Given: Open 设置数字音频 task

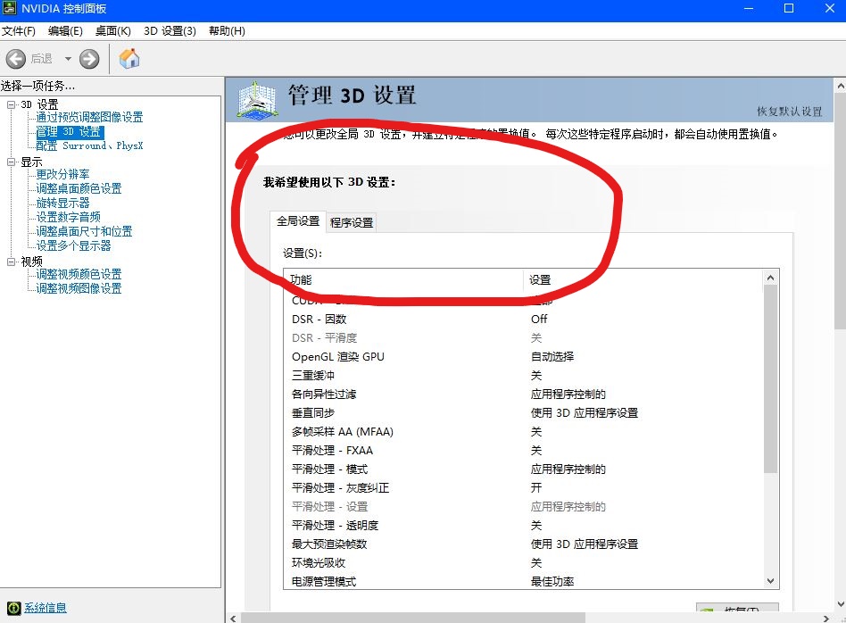Looking at the screenshot, I should pos(68,217).
